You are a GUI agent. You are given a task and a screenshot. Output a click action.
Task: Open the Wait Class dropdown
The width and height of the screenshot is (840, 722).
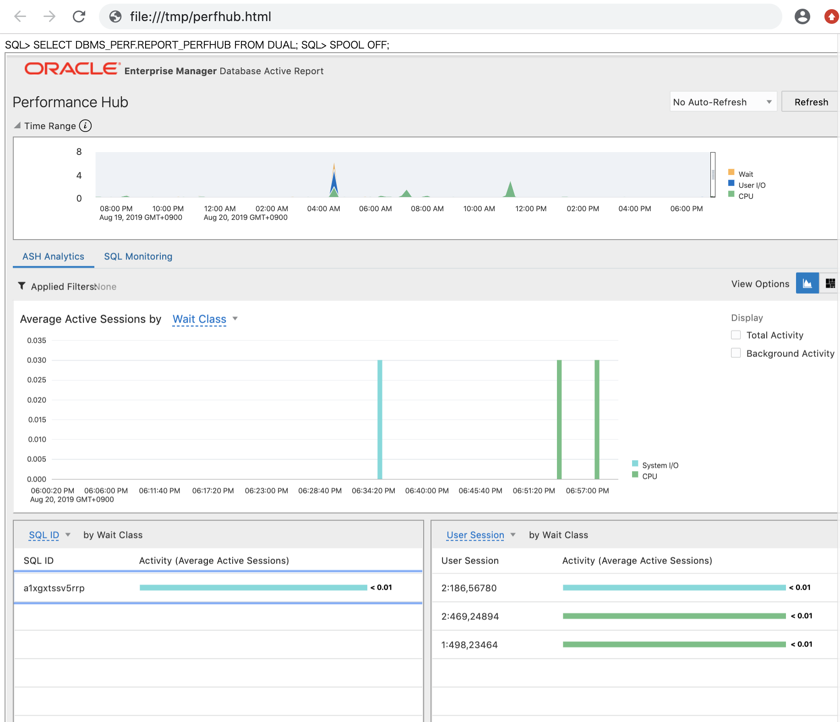[x=205, y=319]
